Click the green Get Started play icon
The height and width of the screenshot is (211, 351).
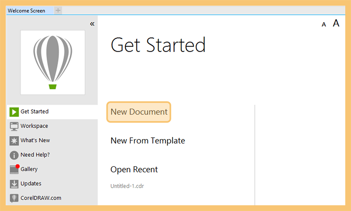coord(14,112)
